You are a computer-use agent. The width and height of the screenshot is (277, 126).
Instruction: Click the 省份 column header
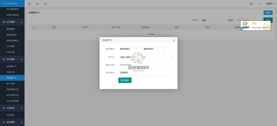pos(177,27)
